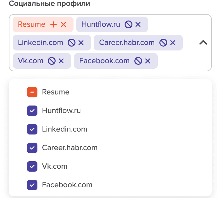Remove the Linkedin.com tag
The height and width of the screenshot is (198, 217).
pos(81,43)
